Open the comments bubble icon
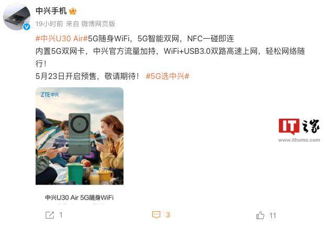Screen dimensions: 325x229 (x=156, y=215)
